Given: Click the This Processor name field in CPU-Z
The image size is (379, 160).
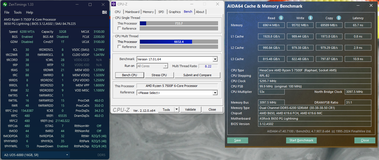Looking at the screenshot, I should [x=177, y=86].
